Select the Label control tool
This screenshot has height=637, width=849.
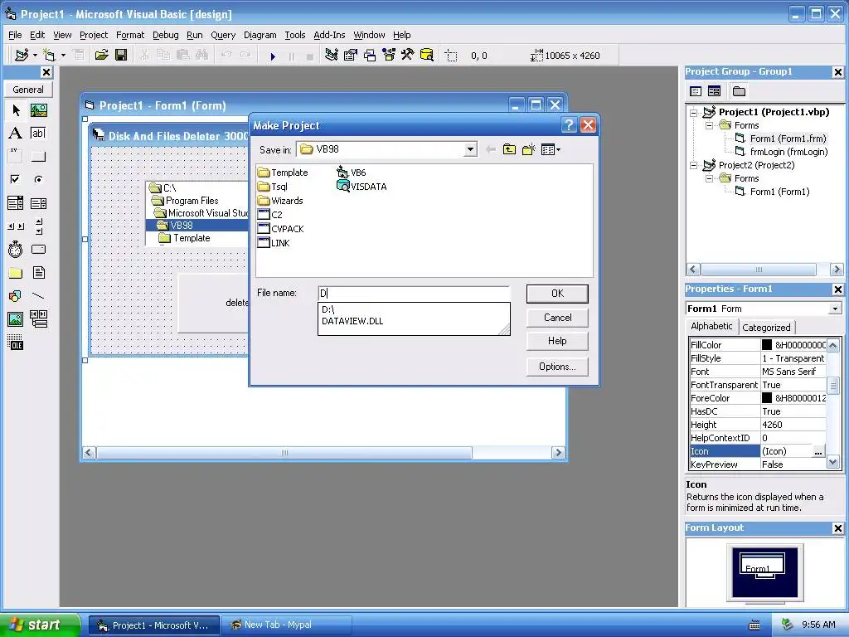click(x=16, y=134)
